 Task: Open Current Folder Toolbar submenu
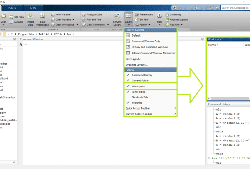tap(150, 114)
